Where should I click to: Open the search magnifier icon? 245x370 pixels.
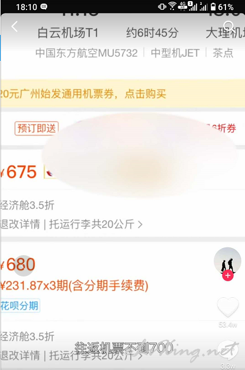coord(228,26)
